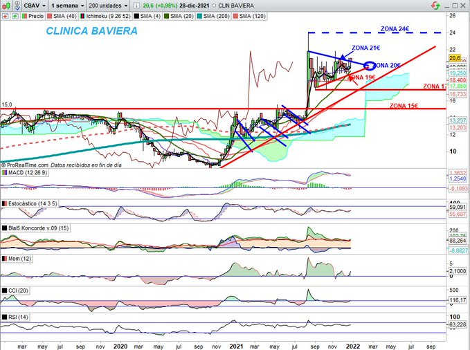Image resolution: width=470 pixels, height=350 pixels.
Task: Click the red plus add-indicator icon
Action: point(5,16)
